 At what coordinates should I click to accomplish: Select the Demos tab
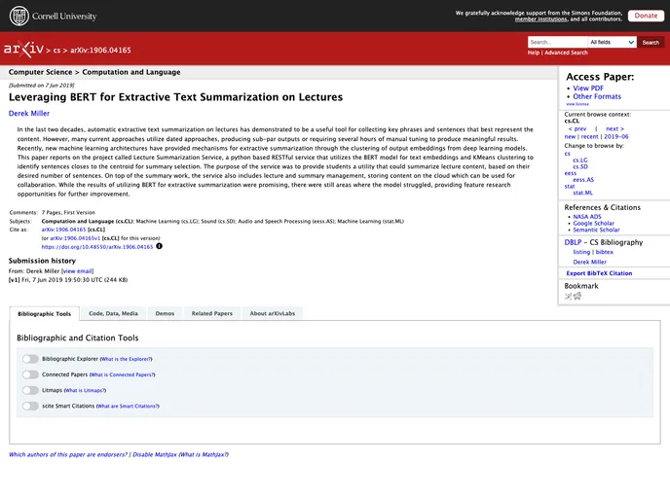[165, 313]
